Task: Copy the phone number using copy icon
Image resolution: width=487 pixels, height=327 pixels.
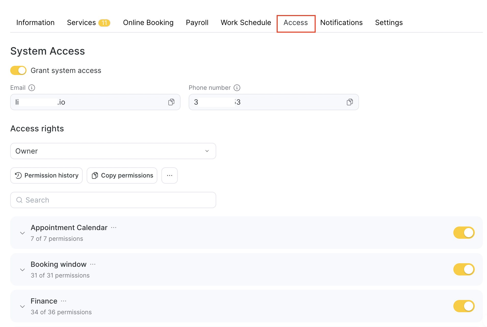Action: [350, 102]
